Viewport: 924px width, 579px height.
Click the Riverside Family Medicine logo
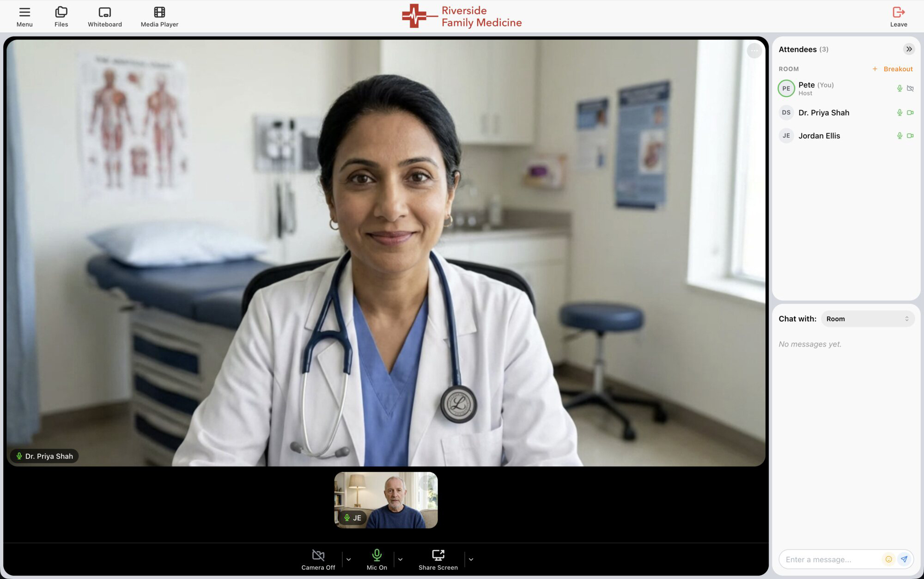coord(462,16)
